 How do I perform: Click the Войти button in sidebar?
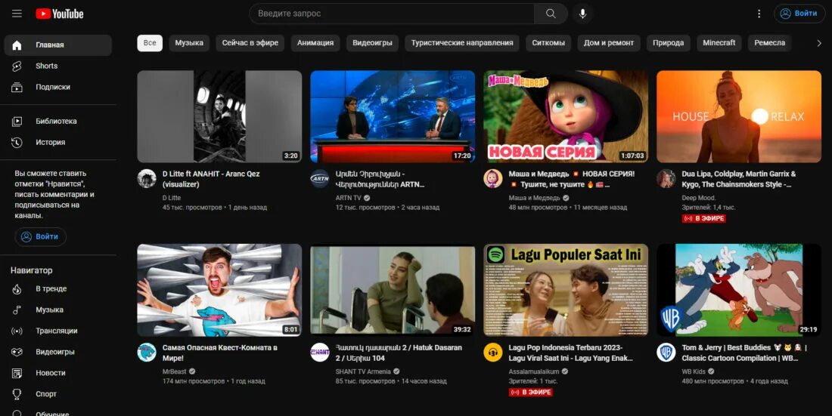40,237
